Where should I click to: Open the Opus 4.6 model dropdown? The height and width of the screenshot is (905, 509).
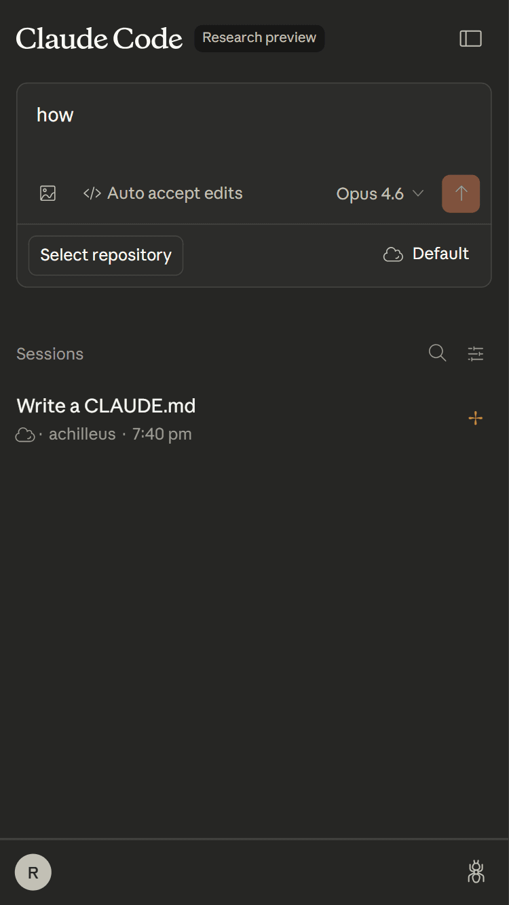point(370,194)
